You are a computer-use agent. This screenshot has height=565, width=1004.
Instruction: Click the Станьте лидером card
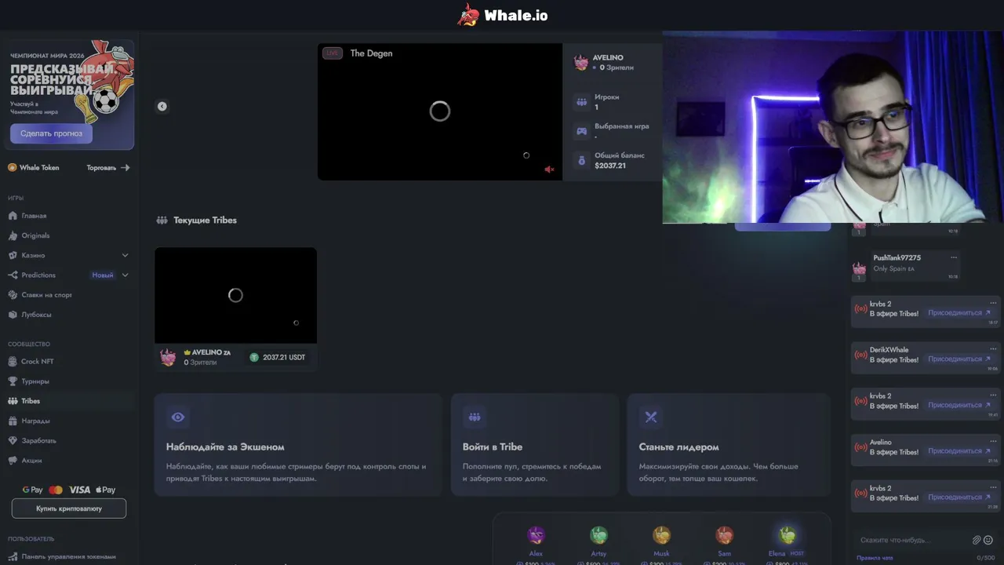[x=729, y=445]
